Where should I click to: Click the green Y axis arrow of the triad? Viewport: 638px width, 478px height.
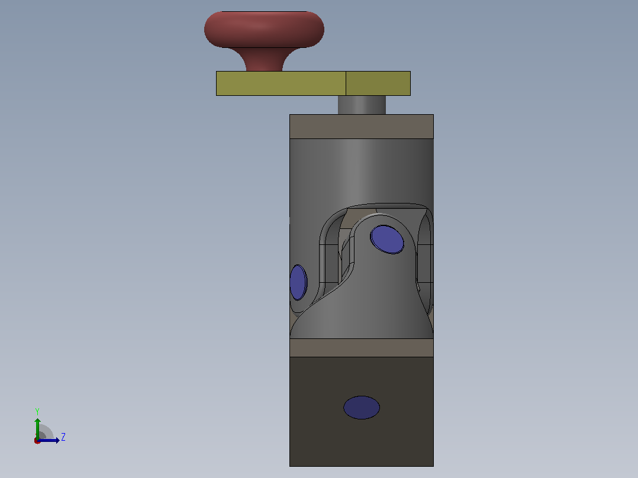click(37, 428)
